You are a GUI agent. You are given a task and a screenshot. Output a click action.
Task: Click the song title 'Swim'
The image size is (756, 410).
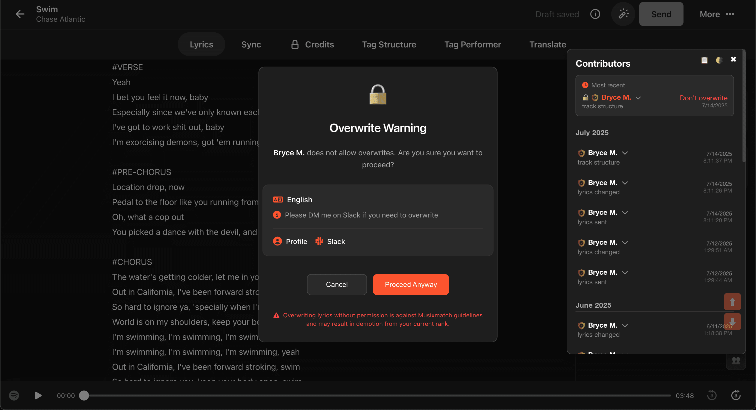click(47, 9)
